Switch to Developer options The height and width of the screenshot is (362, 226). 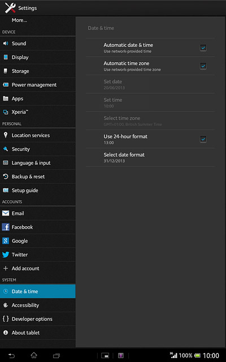click(x=38, y=319)
